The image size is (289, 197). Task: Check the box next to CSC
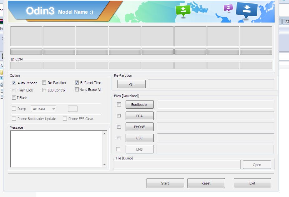[x=119, y=138]
